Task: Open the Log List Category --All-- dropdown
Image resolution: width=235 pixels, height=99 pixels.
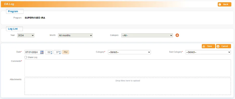Action: (x=147, y=35)
